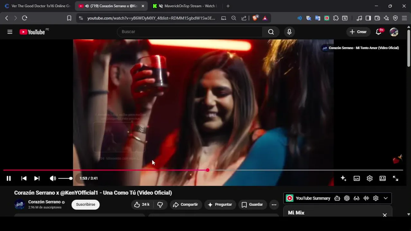
Task: Go back in browser history
Action: point(6,18)
